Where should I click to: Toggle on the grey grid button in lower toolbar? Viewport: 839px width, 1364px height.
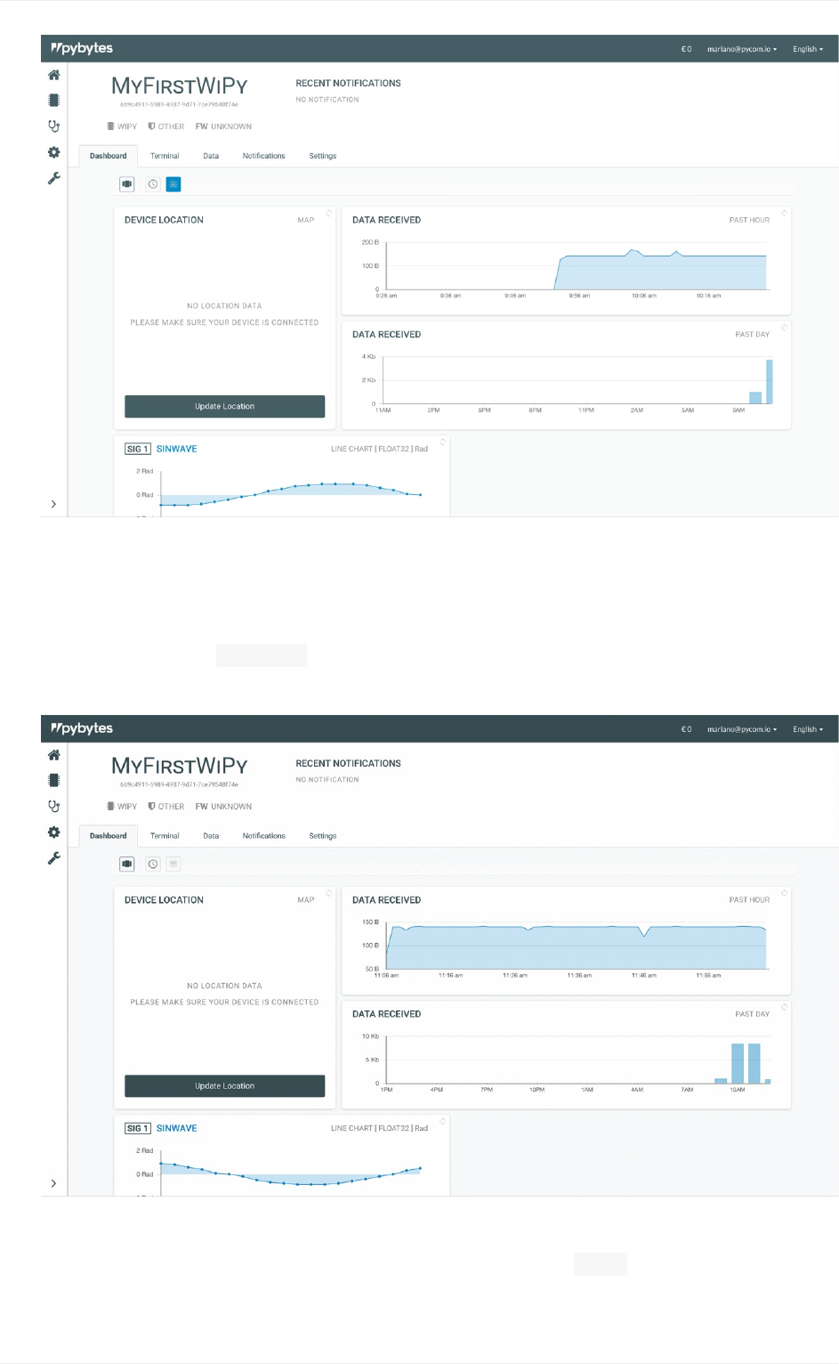point(173,864)
